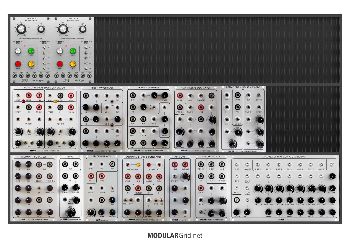Screen dimensions: 350x241
Task: Adjust COARSE frequency knob on left Oscillator 1004
Action: coord(21,29)
